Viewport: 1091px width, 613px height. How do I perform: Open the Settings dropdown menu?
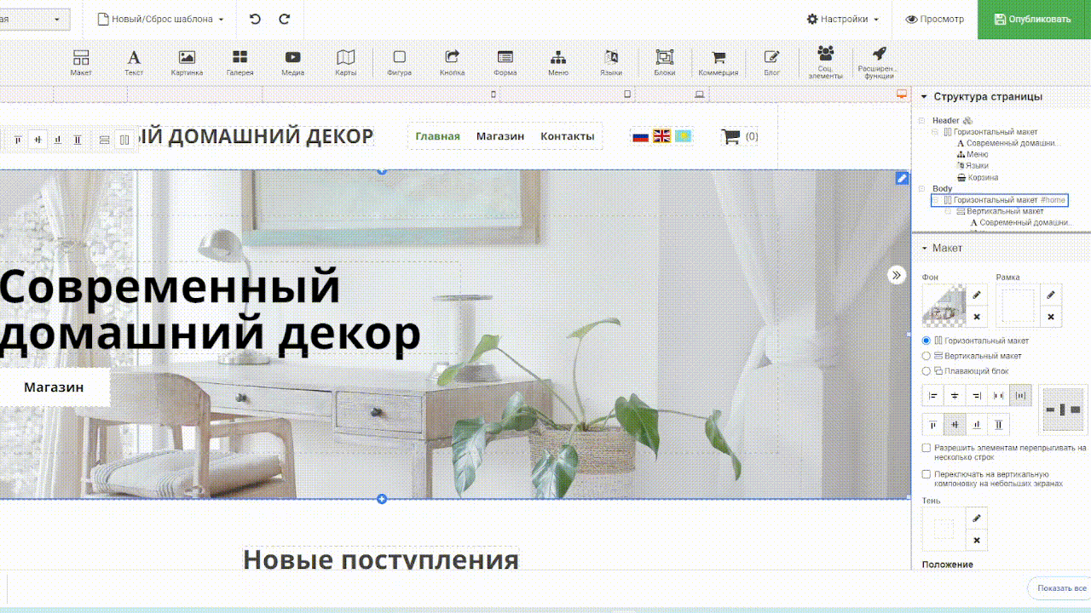(x=843, y=19)
